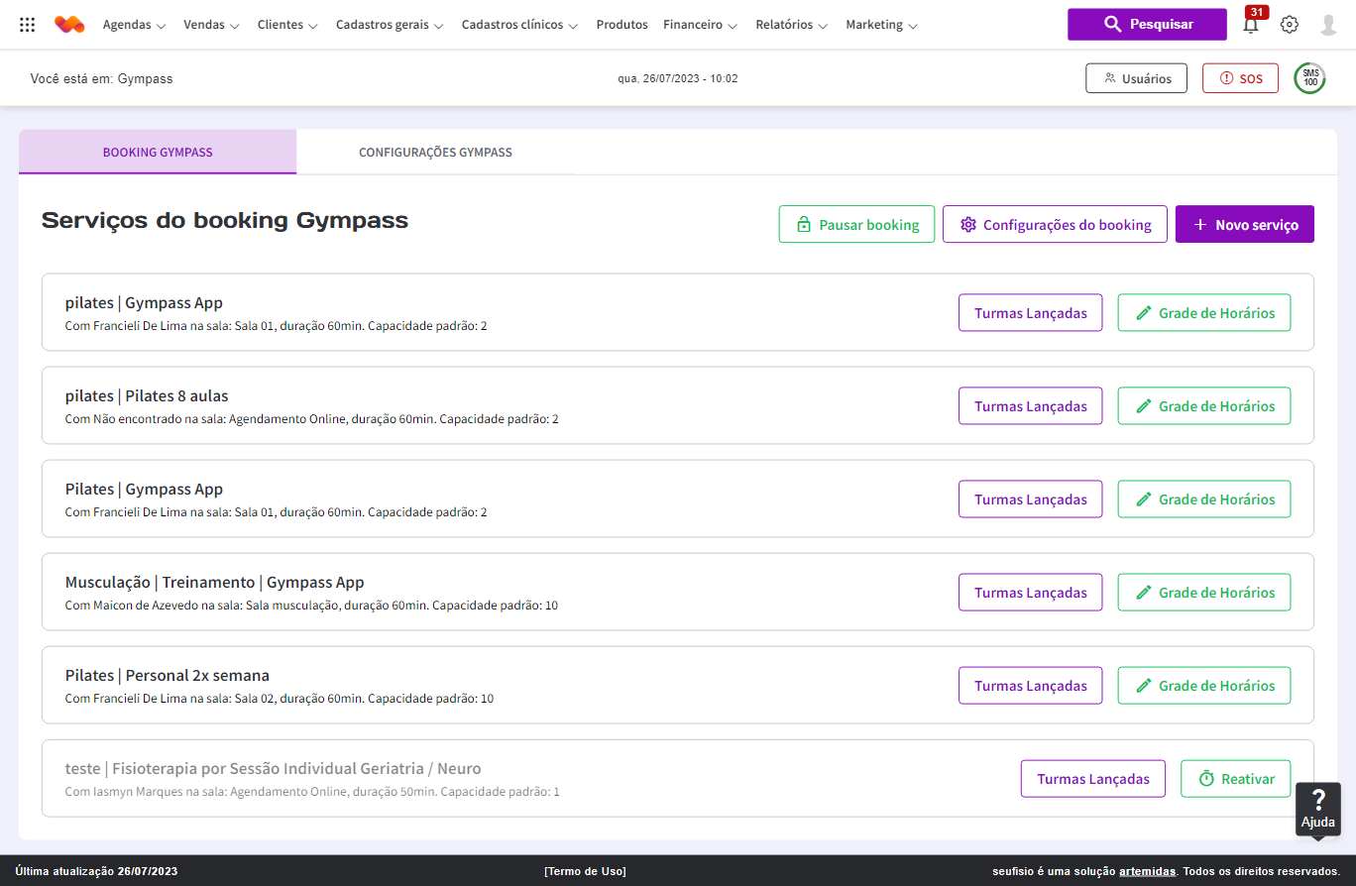Open Configurações do booking

pyautogui.click(x=1055, y=224)
